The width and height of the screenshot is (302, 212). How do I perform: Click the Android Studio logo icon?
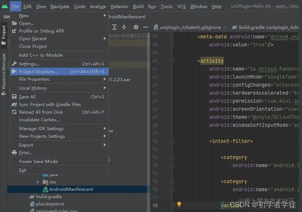tap(5, 6)
